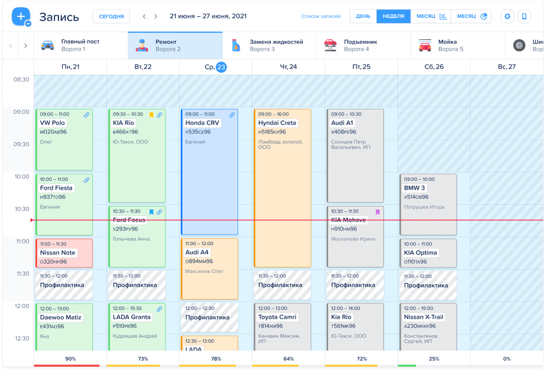Image resolution: width=546 pixels, height=371 pixels.
Task: Open Audi A1 appointment on Friday
Action: click(x=355, y=156)
